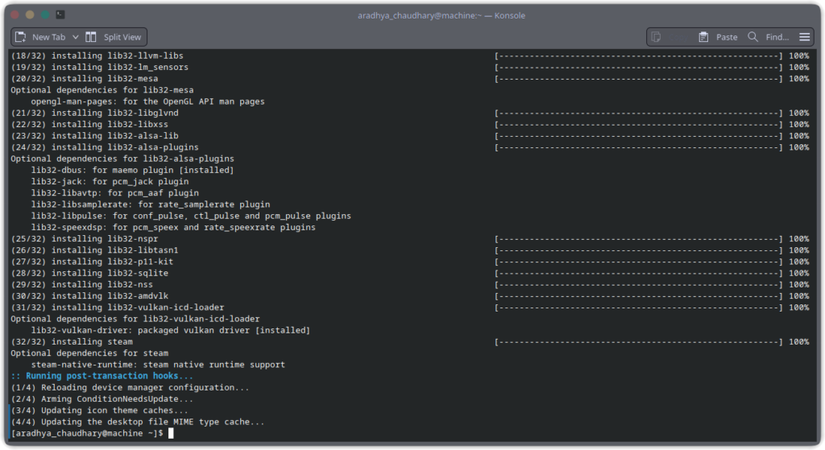Click the terminal cursor at the shell prompt
825x450 pixels.
(171, 433)
